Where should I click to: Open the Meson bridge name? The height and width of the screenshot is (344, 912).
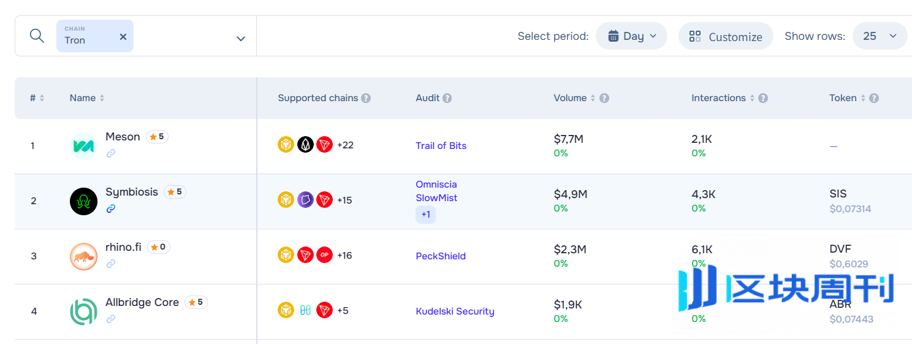pos(123,137)
